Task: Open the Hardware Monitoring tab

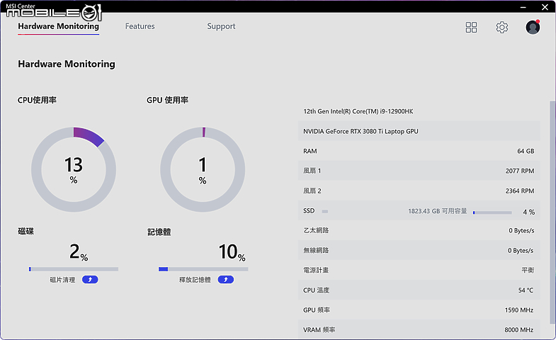Action: [59, 26]
